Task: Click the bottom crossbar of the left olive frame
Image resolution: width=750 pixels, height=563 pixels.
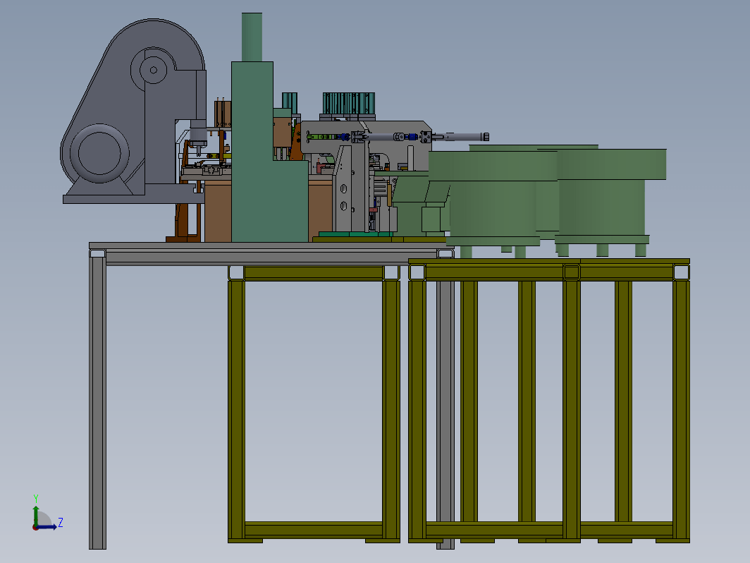Action: (x=314, y=528)
